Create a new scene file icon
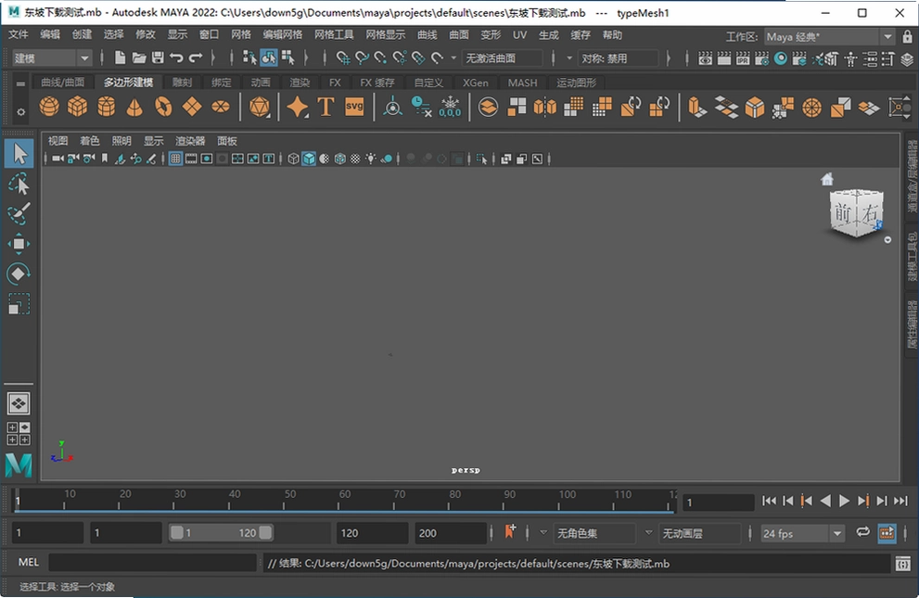 pyautogui.click(x=121, y=57)
